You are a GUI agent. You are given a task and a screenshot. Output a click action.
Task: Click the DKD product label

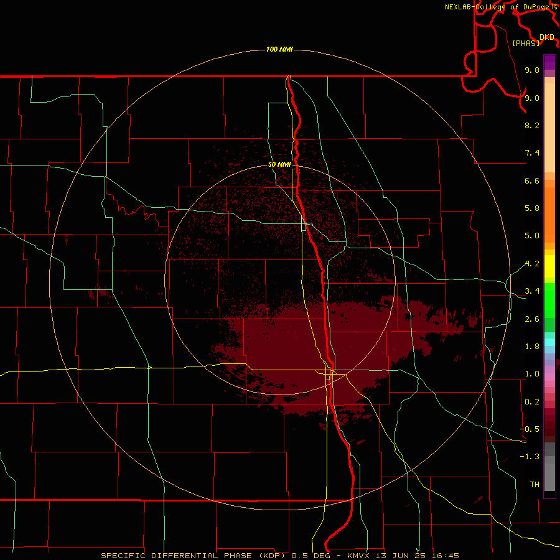click(x=547, y=37)
